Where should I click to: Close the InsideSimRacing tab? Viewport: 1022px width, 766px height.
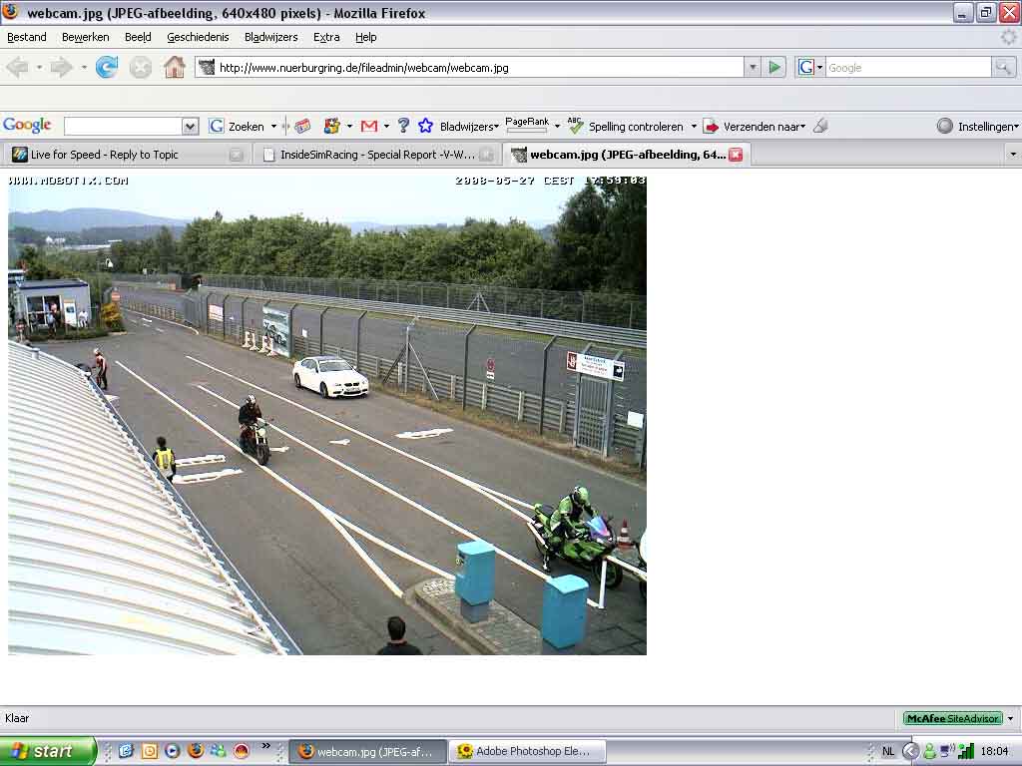point(486,155)
